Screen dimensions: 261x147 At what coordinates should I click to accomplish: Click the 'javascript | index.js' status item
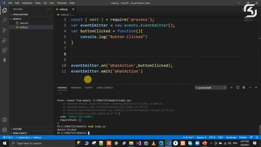[x=29, y=138]
